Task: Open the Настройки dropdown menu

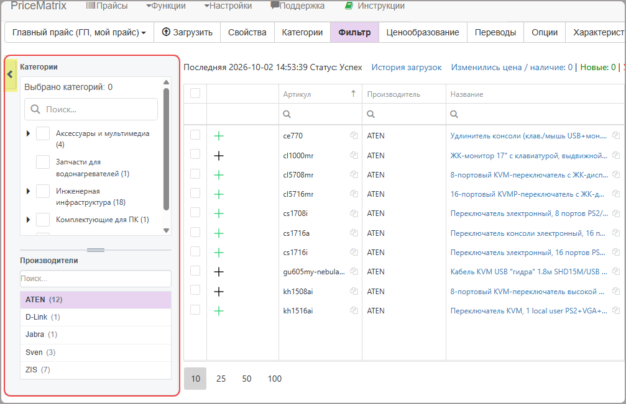Action: point(228,6)
